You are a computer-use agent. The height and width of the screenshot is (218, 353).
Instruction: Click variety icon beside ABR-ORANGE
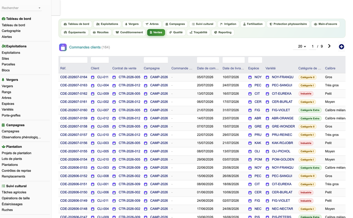(267, 119)
